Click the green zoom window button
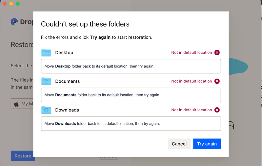 tap(18, 4)
